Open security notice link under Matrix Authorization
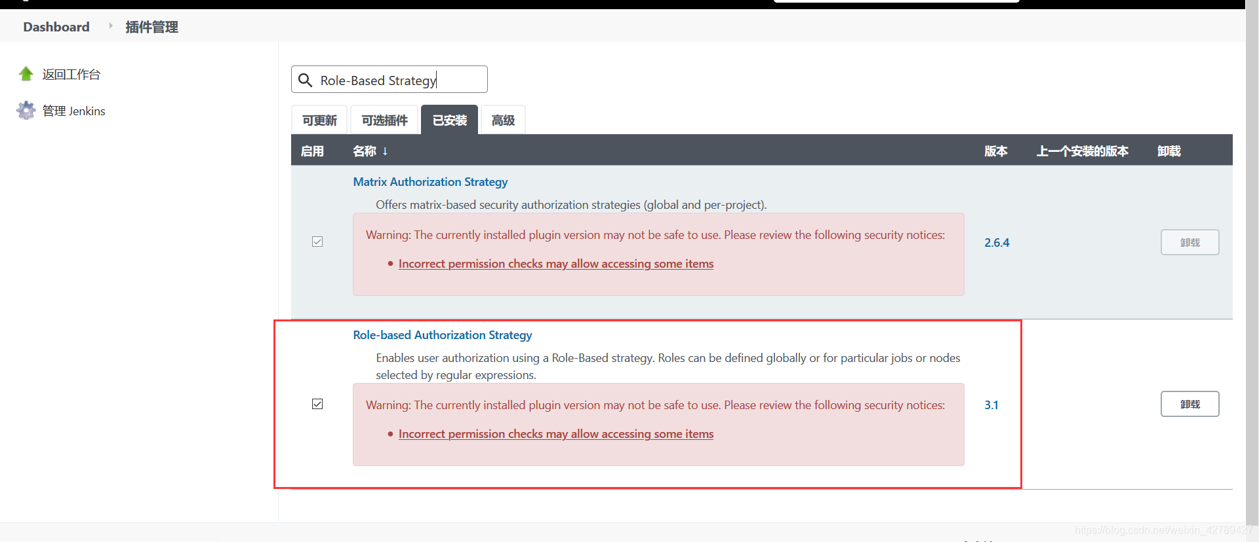1259x542 pixels. (x=556, y=264)
